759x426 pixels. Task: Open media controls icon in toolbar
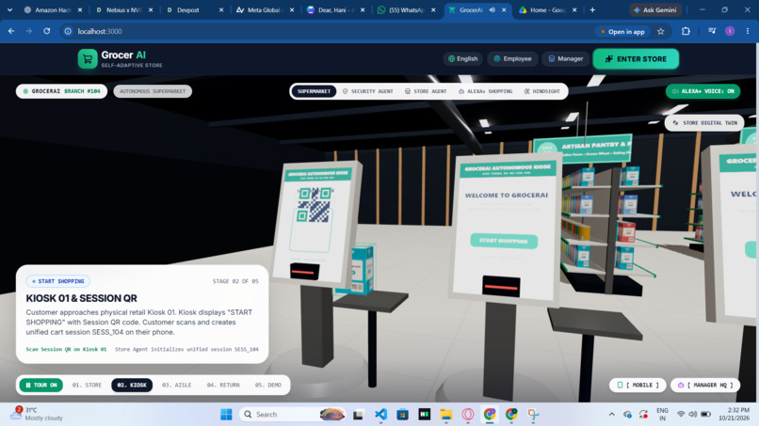(x=712, y=31)
